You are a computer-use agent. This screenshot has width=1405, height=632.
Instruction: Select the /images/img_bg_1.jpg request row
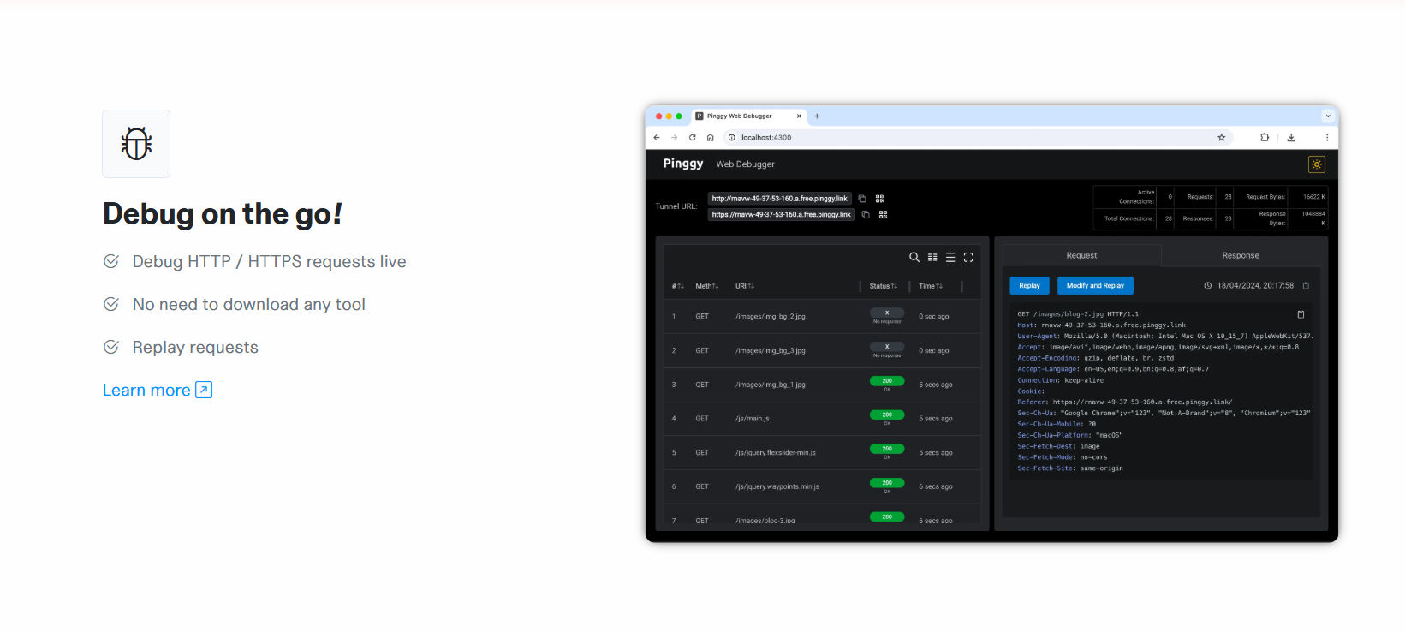(x=822, y=385)
